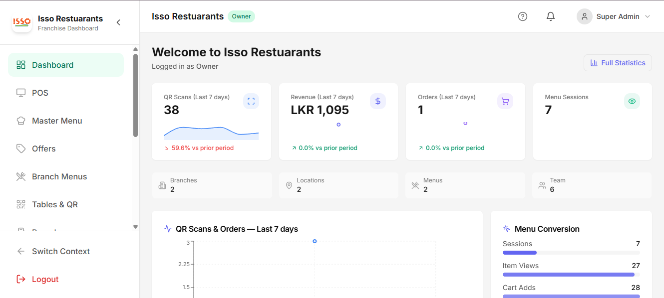The image size is (664, 298).
Task: Click the red Logout door icon
Action: pos(21,279)
